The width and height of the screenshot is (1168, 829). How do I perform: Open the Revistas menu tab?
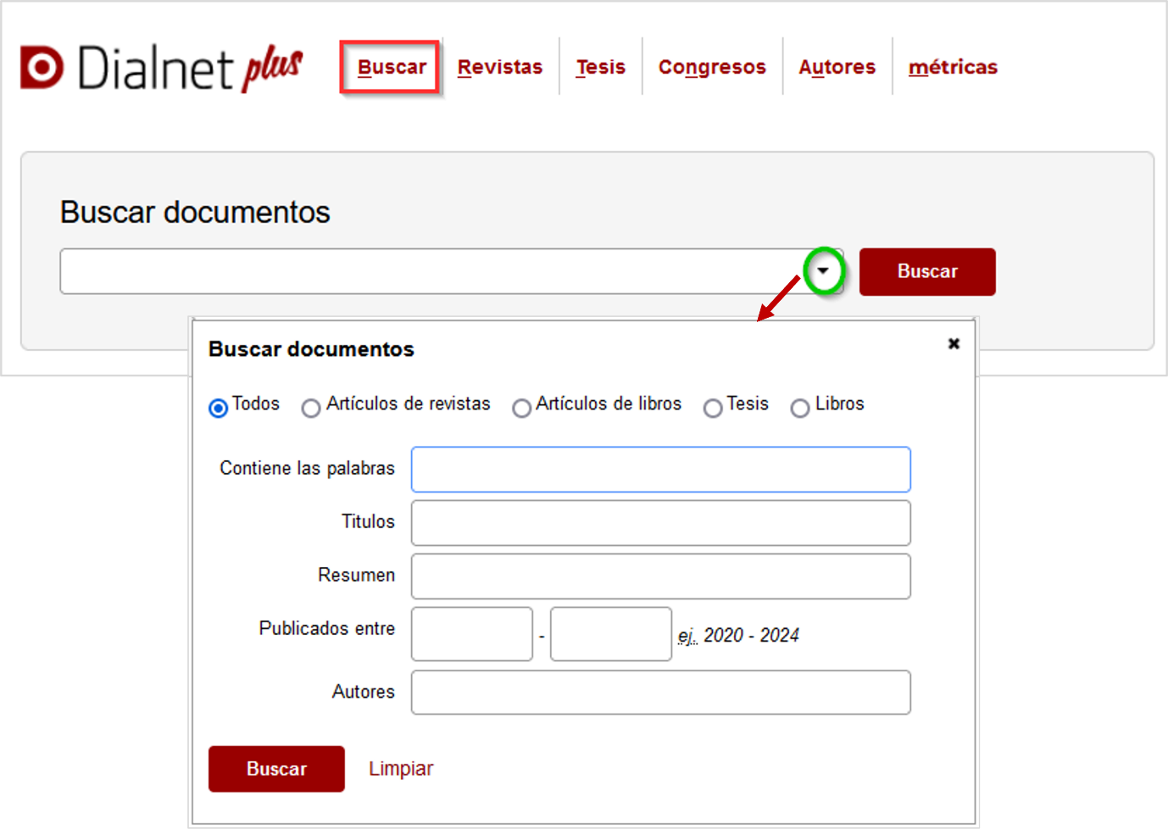pyautogui.click(x=500, y=67)
